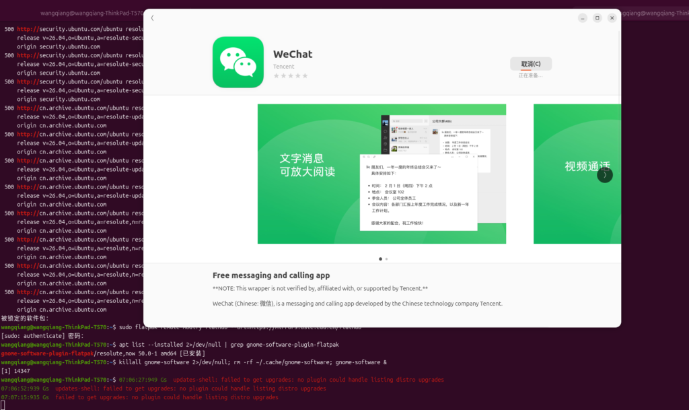Click "[1] 14347" line in terminal
Screen dimensions: 689x410
pos(15,371)
